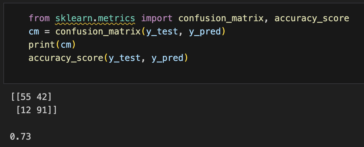This screenshot has height=147, width=364.
Task: Click confusion_matrix in the import statement
Action: 221,18
